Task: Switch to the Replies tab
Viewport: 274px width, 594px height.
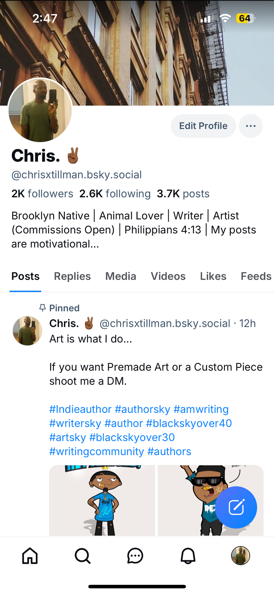Action: [72, 276]
